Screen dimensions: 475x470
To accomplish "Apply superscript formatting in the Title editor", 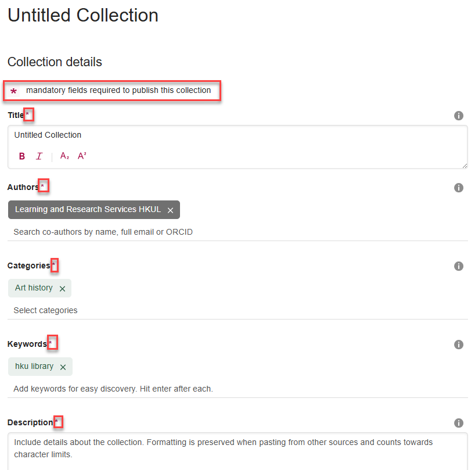I will pos(82,156).
